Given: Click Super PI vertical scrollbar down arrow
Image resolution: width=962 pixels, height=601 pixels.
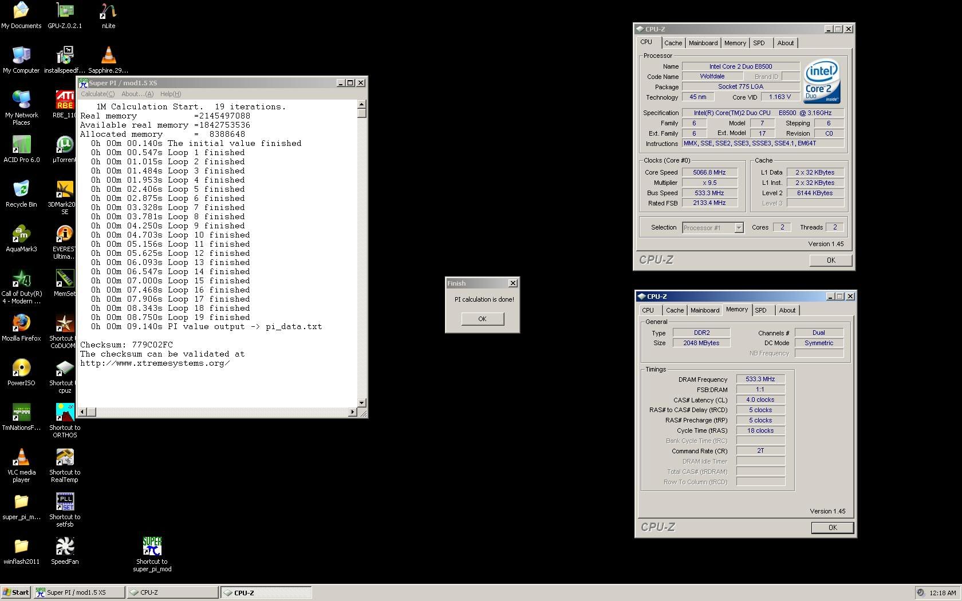Looking at the screenshot, I should 361,402.
